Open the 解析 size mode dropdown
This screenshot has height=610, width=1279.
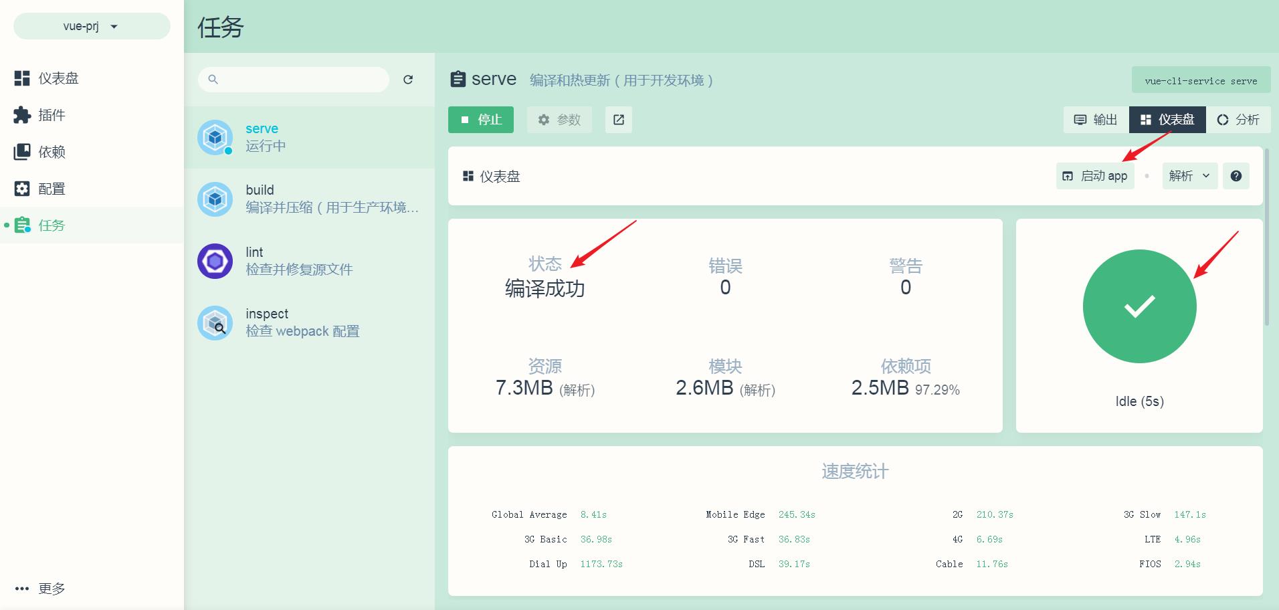(1190, 176)
